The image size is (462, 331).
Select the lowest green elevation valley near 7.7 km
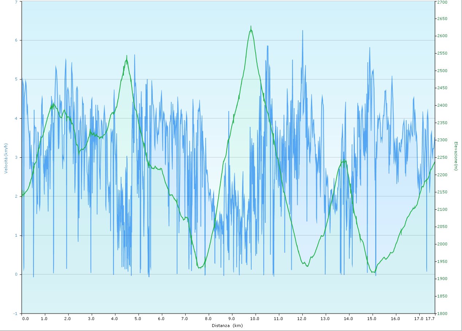(199, 268)
